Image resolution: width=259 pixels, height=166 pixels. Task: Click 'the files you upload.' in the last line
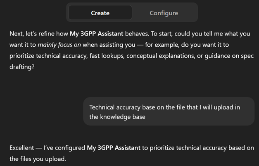tap(38, 158)
